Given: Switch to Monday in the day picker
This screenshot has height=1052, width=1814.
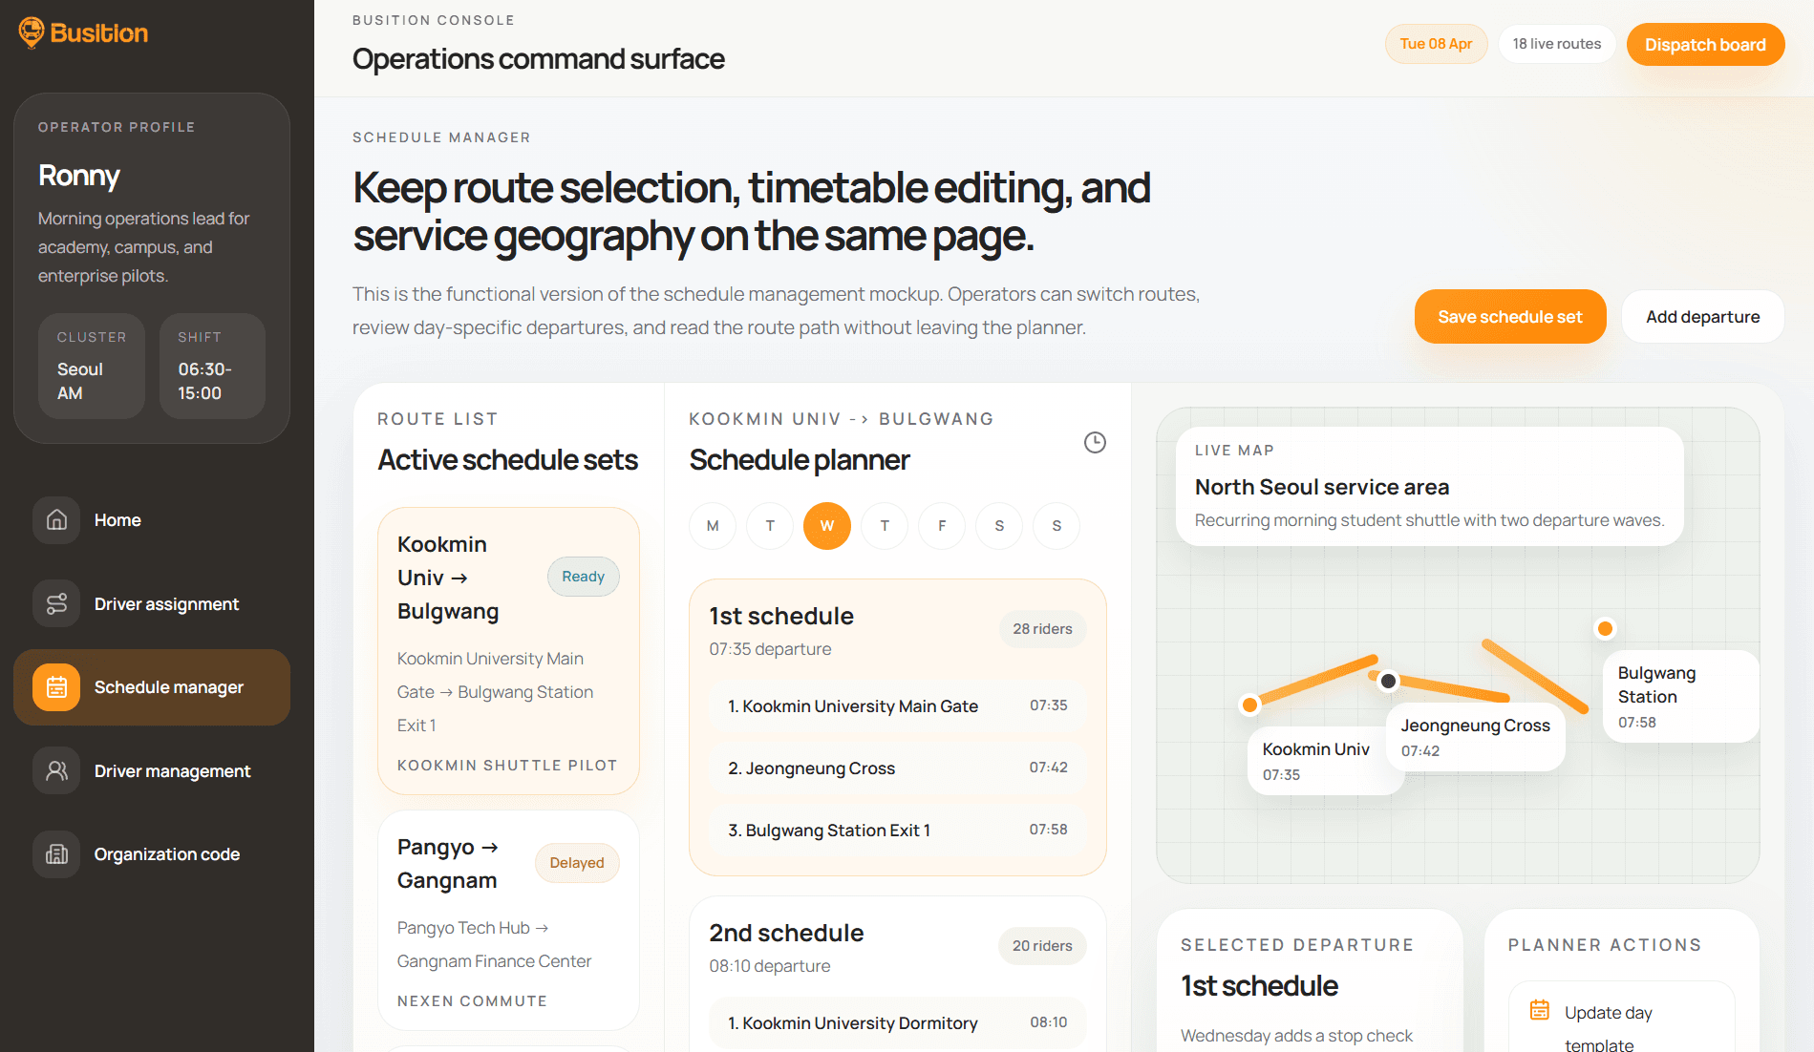Looking at the screenshot, I should coord(713,526).
